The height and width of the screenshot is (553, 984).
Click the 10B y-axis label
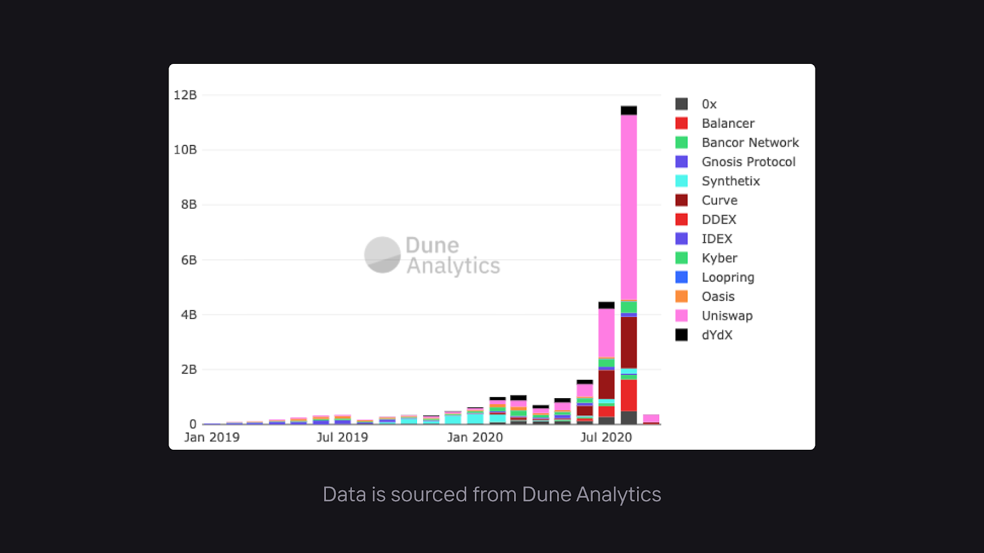coord(185,149)
